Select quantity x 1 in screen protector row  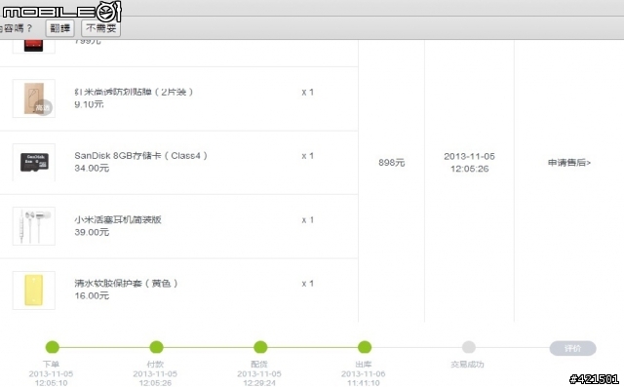coord(308,93)
